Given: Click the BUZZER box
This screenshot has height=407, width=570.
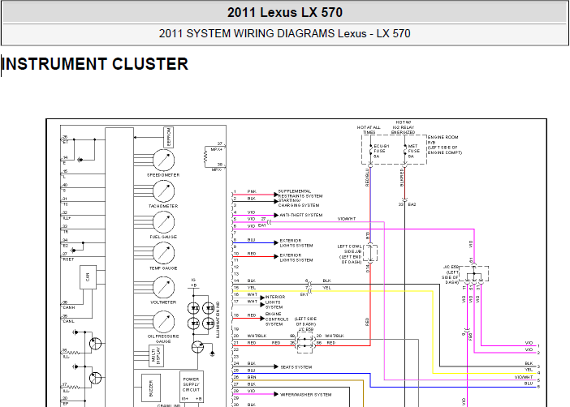Looking at the screenshot, I should point(151,388).
